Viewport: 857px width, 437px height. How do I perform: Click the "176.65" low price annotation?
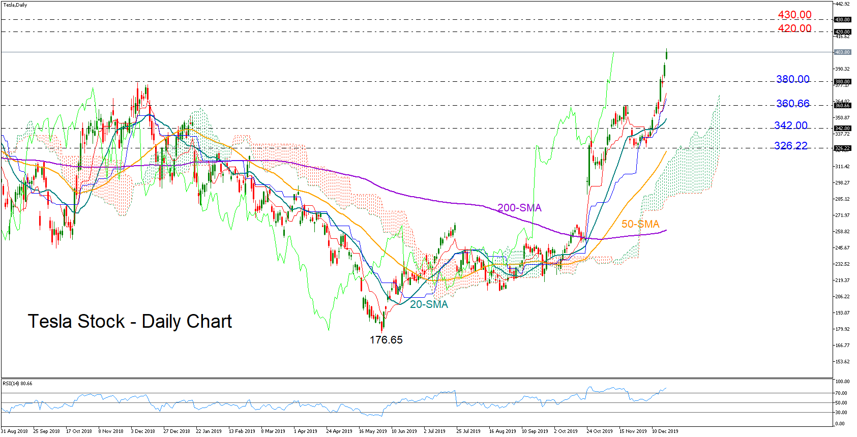(386, 340)
